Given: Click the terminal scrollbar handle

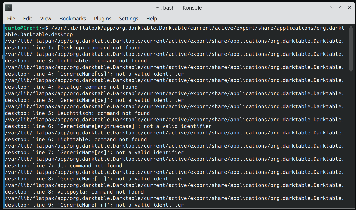Looking at the screenshot, I should coord(351,49).
